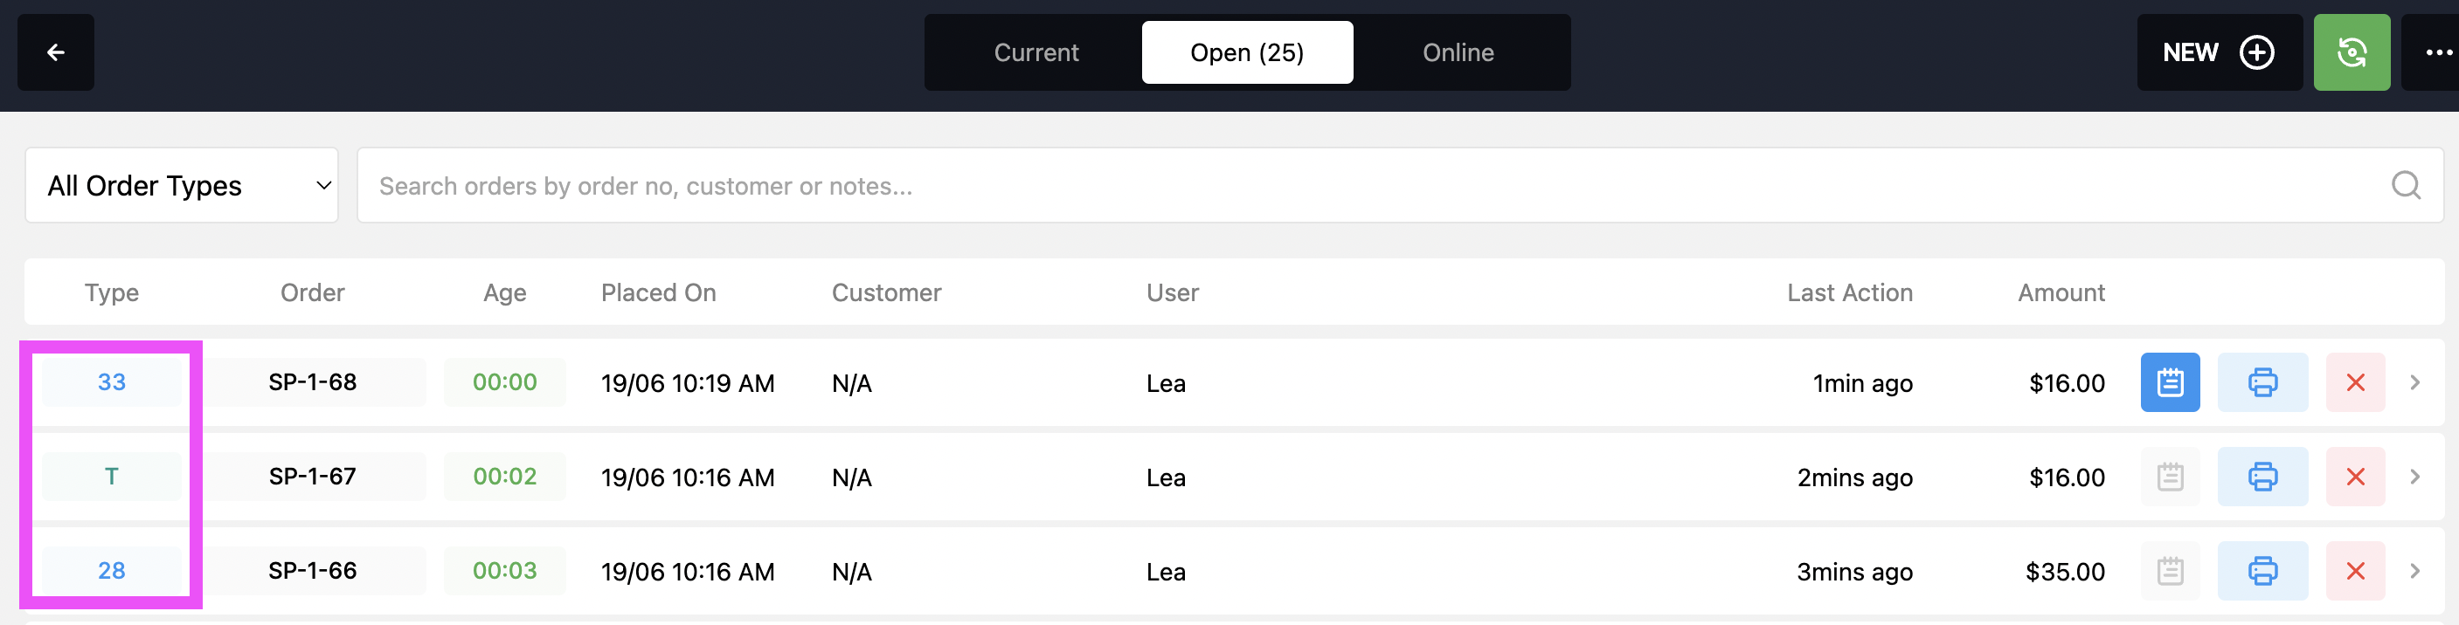Open notes icon for order SP-1-67

pos(2170,477)
